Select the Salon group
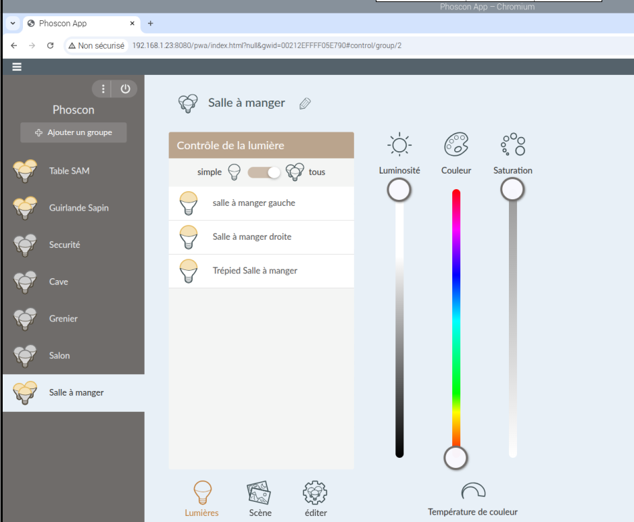This screenshot has height=522, width=634. click(74, 356)
